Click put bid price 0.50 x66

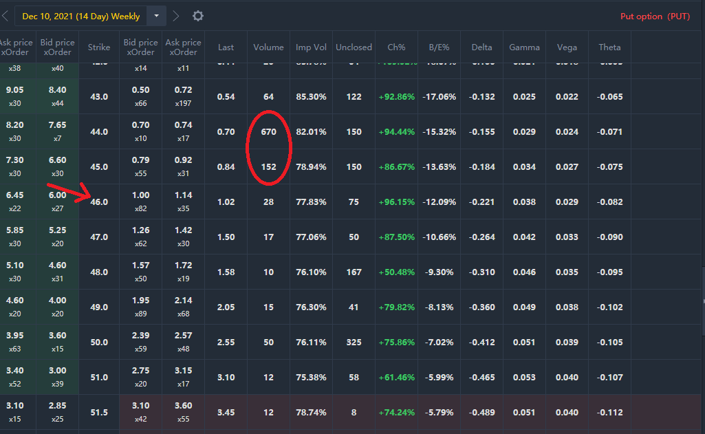tap(141, 97)
